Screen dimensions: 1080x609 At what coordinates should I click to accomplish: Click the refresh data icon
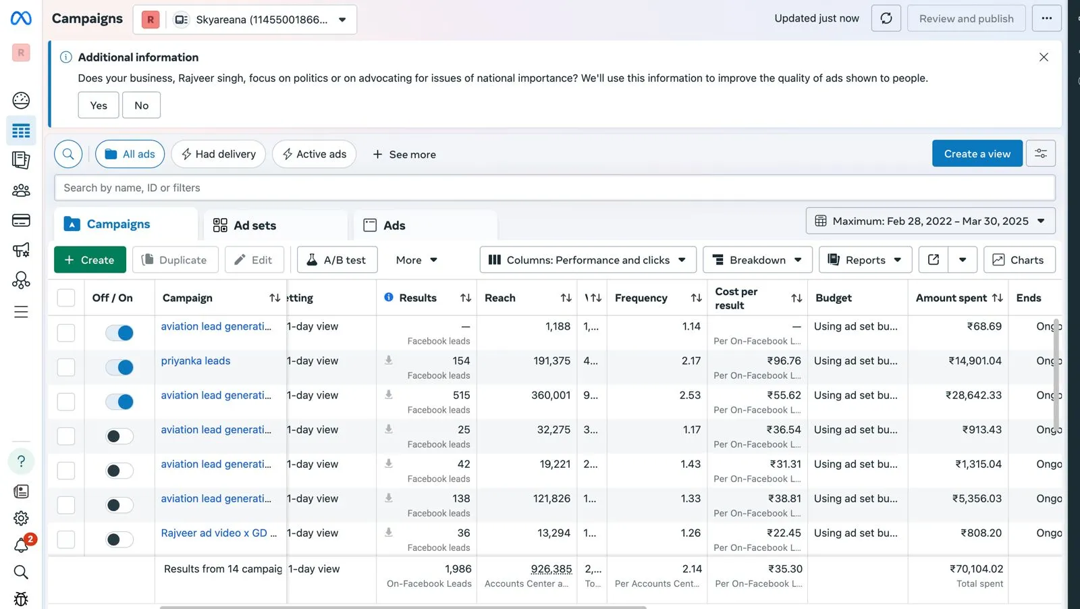[886, 19]
